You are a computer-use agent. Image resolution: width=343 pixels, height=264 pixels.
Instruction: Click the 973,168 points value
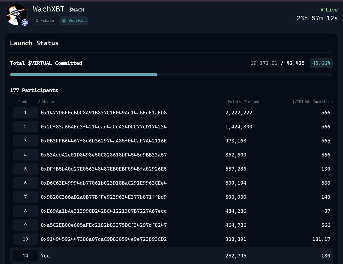pyautogui.click(x=236, y=141)
